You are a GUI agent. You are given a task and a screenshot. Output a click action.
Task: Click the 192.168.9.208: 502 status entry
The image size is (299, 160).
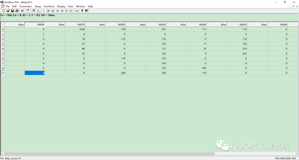[x=285, y=158]
